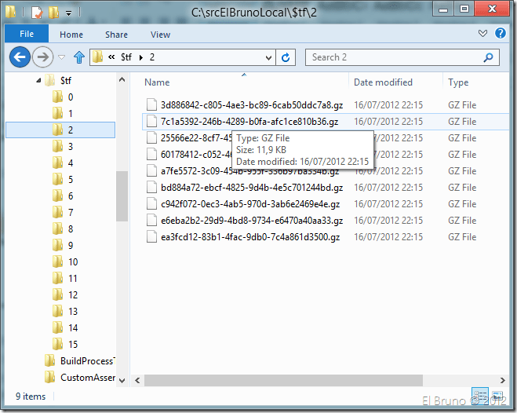Open the recent locations dropdown arrow

coord(62,57)
